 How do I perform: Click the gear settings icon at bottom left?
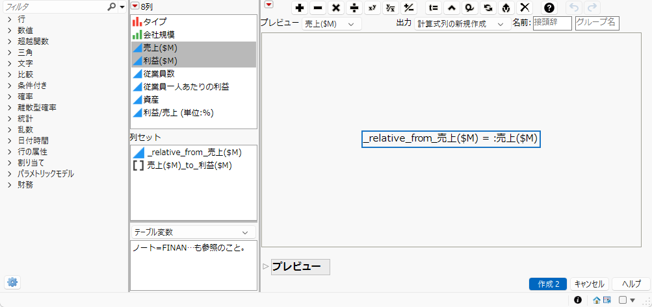[12, 282]
